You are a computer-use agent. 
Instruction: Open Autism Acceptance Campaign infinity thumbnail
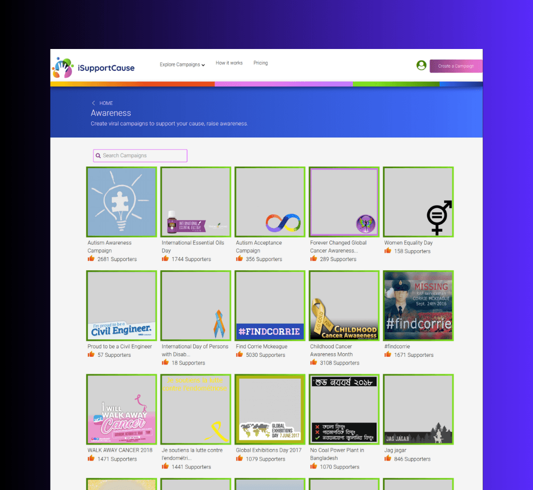270,202
